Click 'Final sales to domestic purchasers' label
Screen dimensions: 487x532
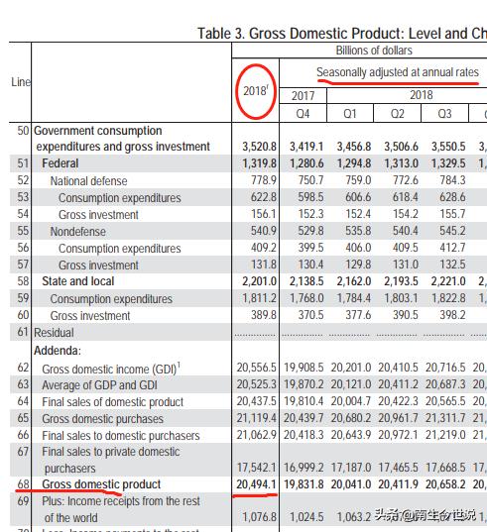tap(121, 436)
